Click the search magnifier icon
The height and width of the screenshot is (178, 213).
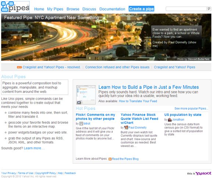pyautogui.click(x=209, y=9)
